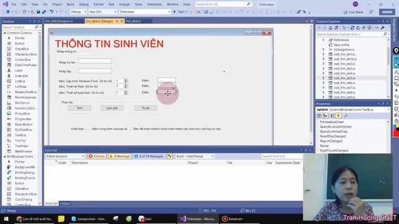Click the Thoát button on the form
The width and height of the screenshot is (399, 224).
point(145,108)
